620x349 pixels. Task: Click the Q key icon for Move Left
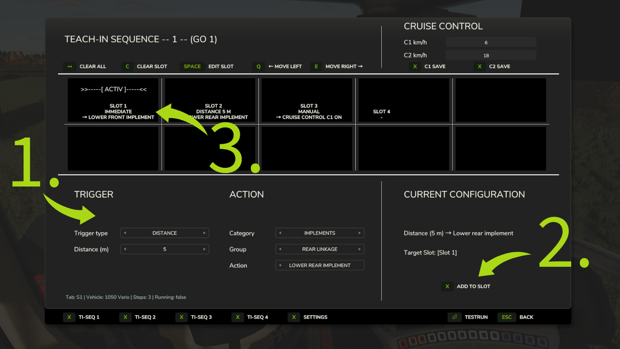258,66
